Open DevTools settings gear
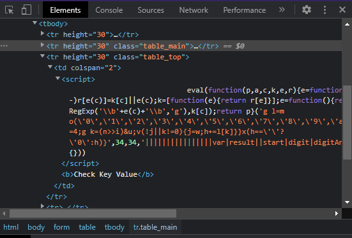Viewport: 352px width, 238px height. pyautogui.click(x=307, y=10)
